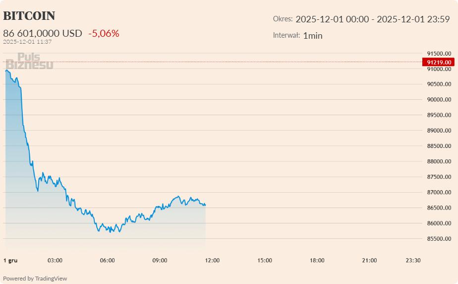Click the 87500.00 price axis label

[439, 177]
